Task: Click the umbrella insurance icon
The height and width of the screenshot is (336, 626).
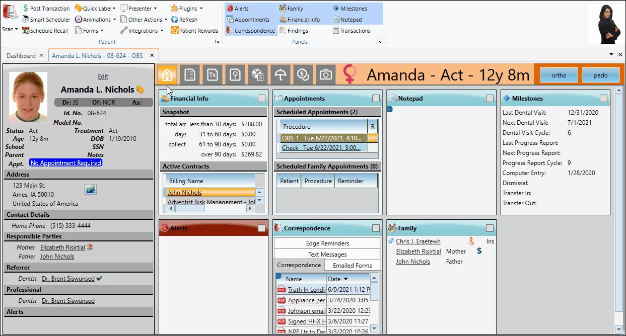Action: pyautogui.click(x=281, y=75)
